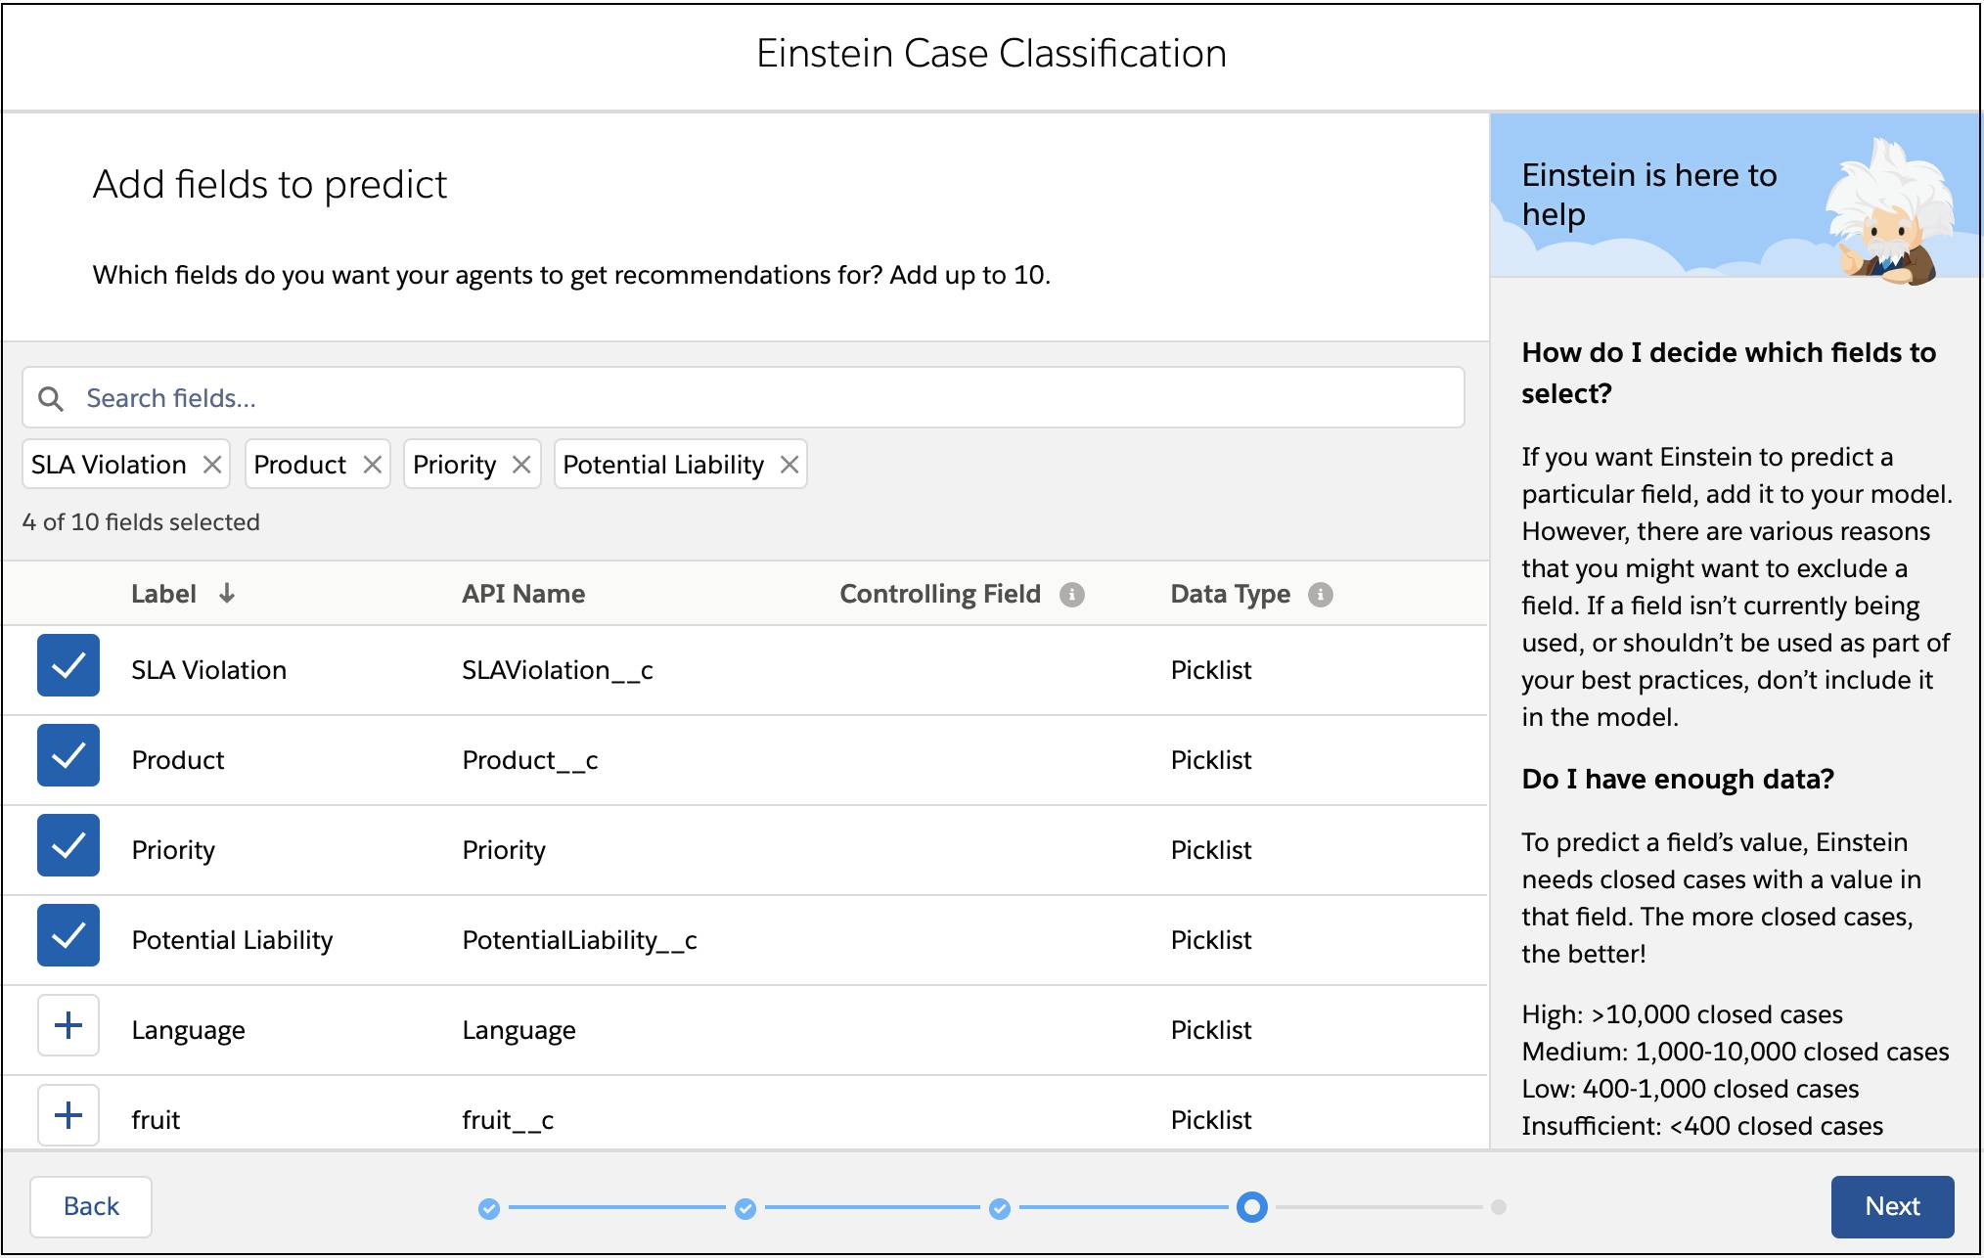This screenshot has height=1258, width=1984.
Task: Proceed with the Next button
Action: [x=1892, y=1206]
